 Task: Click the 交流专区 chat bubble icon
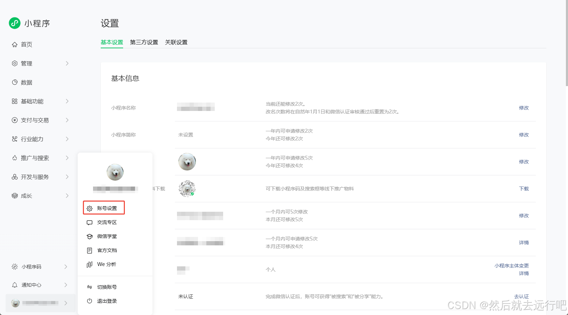[x=90, y=223]
